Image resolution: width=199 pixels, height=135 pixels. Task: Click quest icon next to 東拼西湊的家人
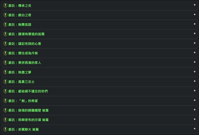pyautogui.click(x=5, y=63)
